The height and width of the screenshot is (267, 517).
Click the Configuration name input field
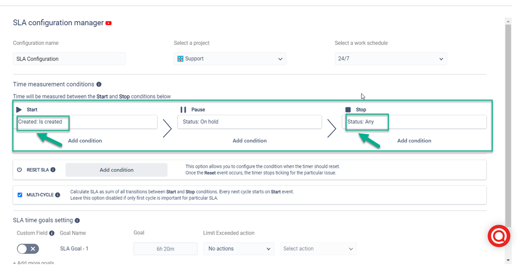click(69, 59)
